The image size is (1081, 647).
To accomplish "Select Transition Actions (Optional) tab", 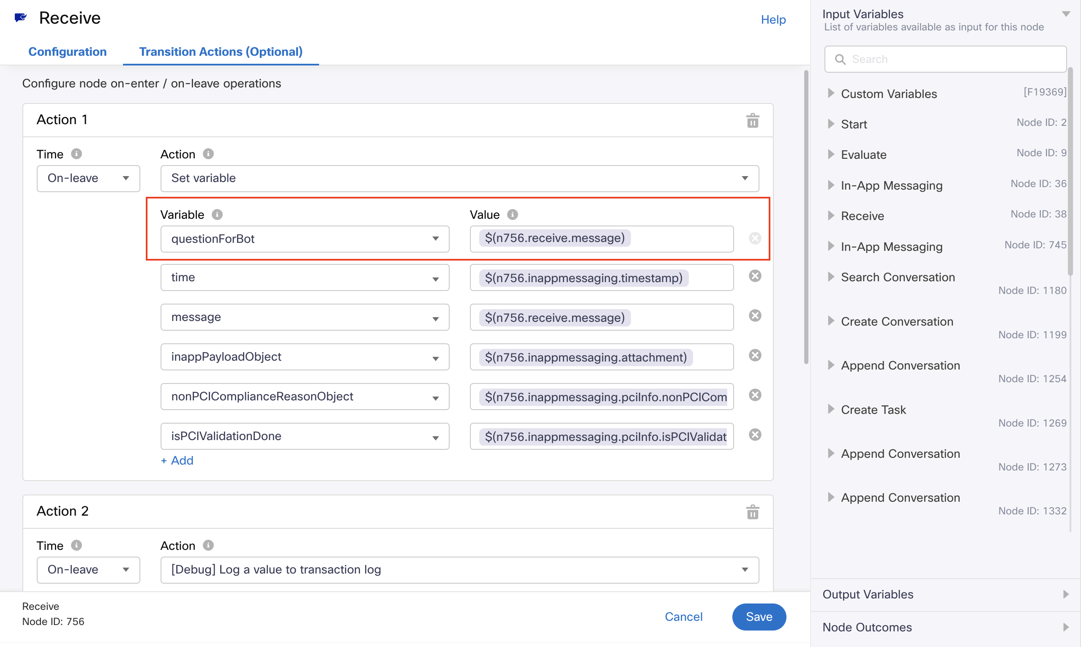I will (x=221, y=52).
